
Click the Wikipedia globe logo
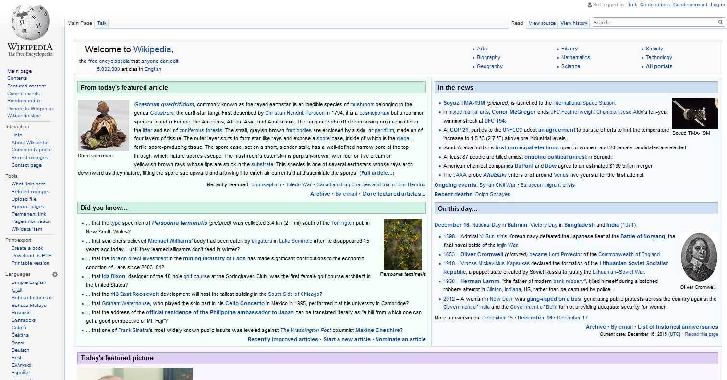pos(30,31)
